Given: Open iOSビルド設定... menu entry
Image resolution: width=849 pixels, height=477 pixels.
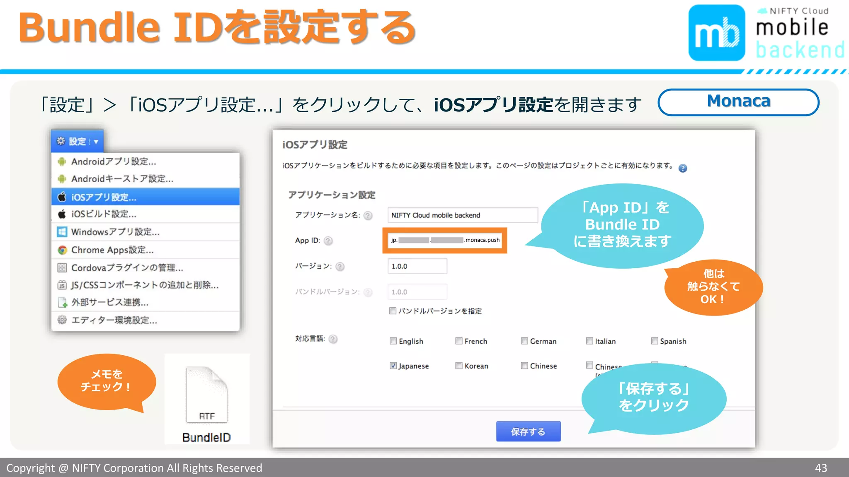Looking at the screenshot, I should (146, 214).
